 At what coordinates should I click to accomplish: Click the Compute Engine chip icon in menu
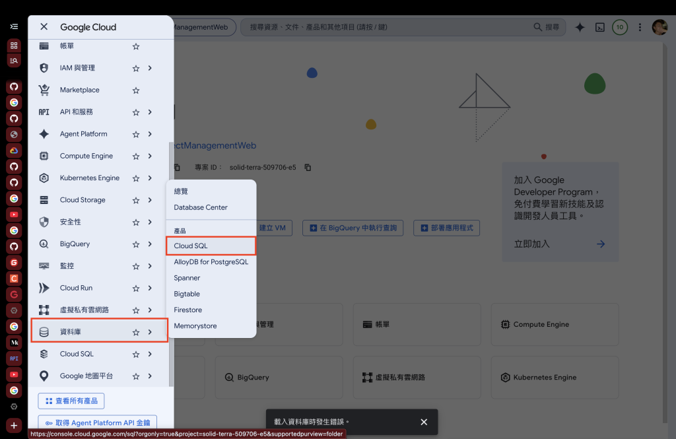44,156
